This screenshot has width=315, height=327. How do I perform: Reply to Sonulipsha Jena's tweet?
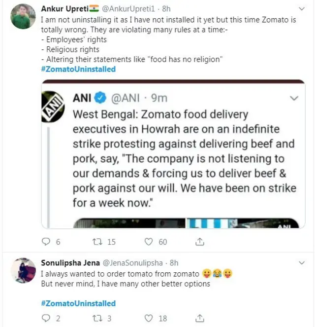[x=46, y=319]
